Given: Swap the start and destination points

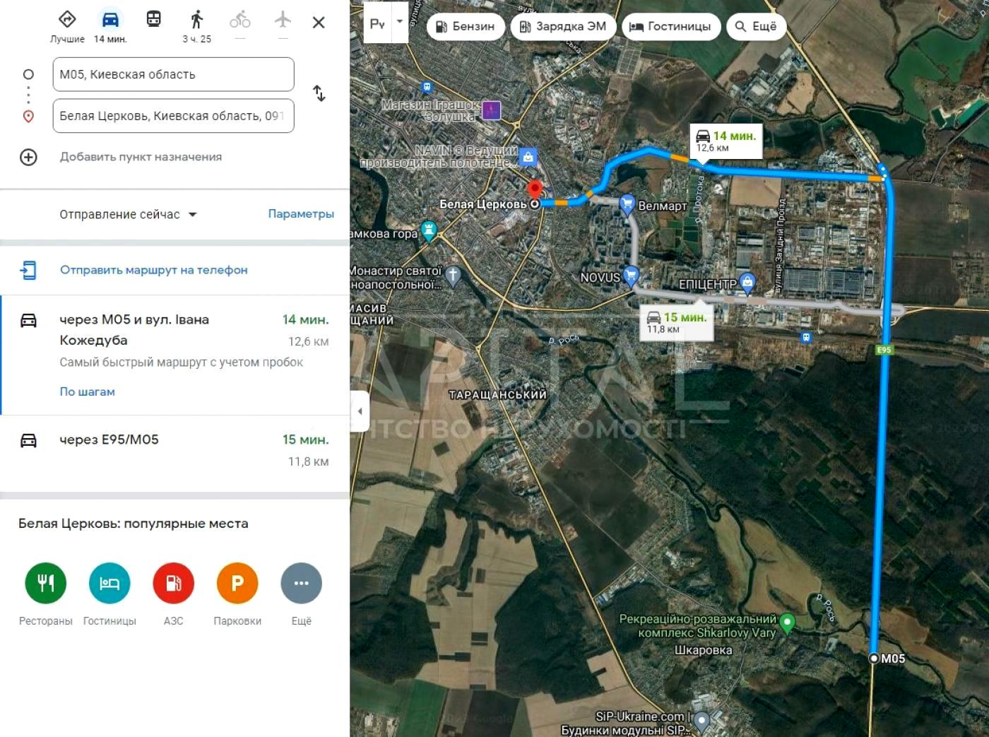Looking at the screenshot, I should pyautogui.click(x=319, y=93).
